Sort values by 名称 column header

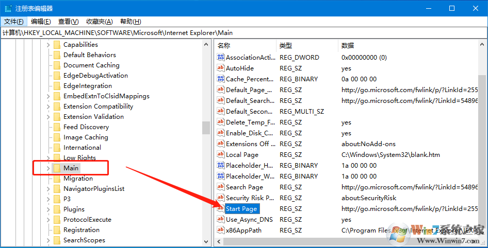point(224,46)
